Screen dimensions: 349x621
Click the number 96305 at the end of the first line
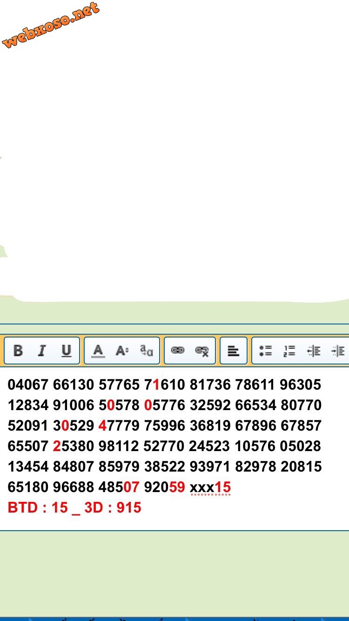click(x=301, y=385)
